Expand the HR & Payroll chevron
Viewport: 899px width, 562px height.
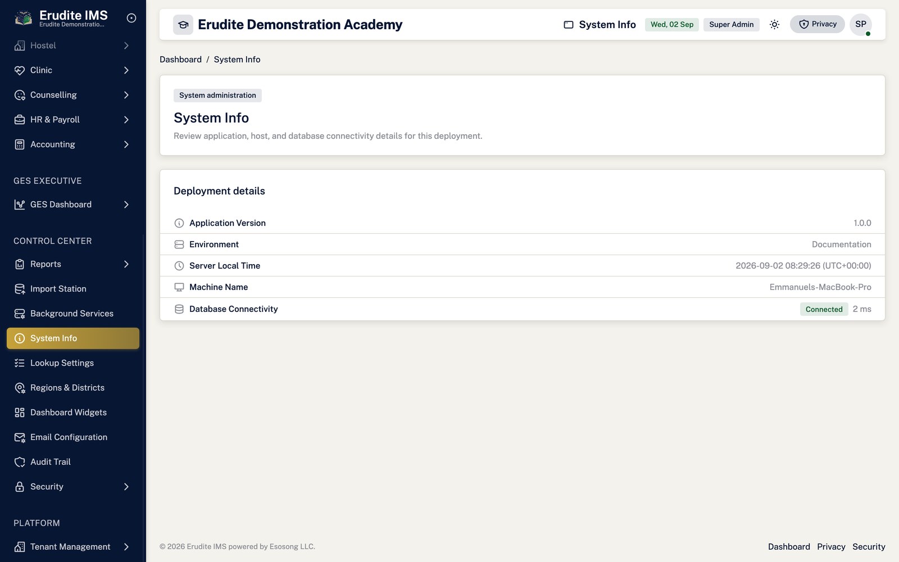pyautogui.click(x=126, y=120)
